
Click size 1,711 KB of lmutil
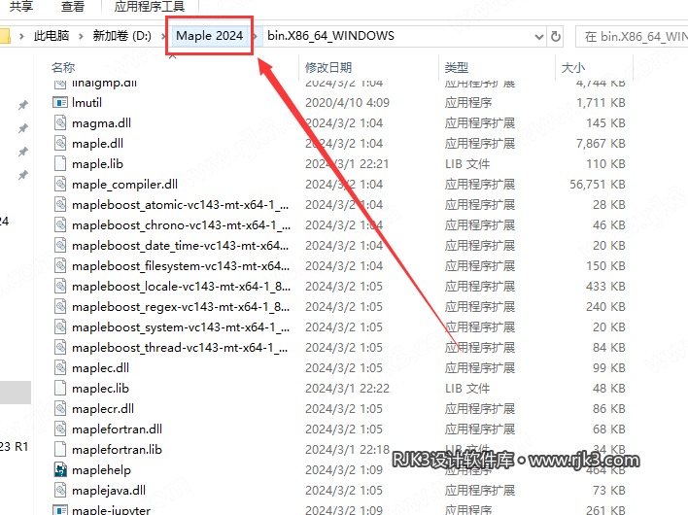click(x=601, y=102)
